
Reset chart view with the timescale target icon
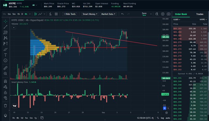click(x=167, y=113)
